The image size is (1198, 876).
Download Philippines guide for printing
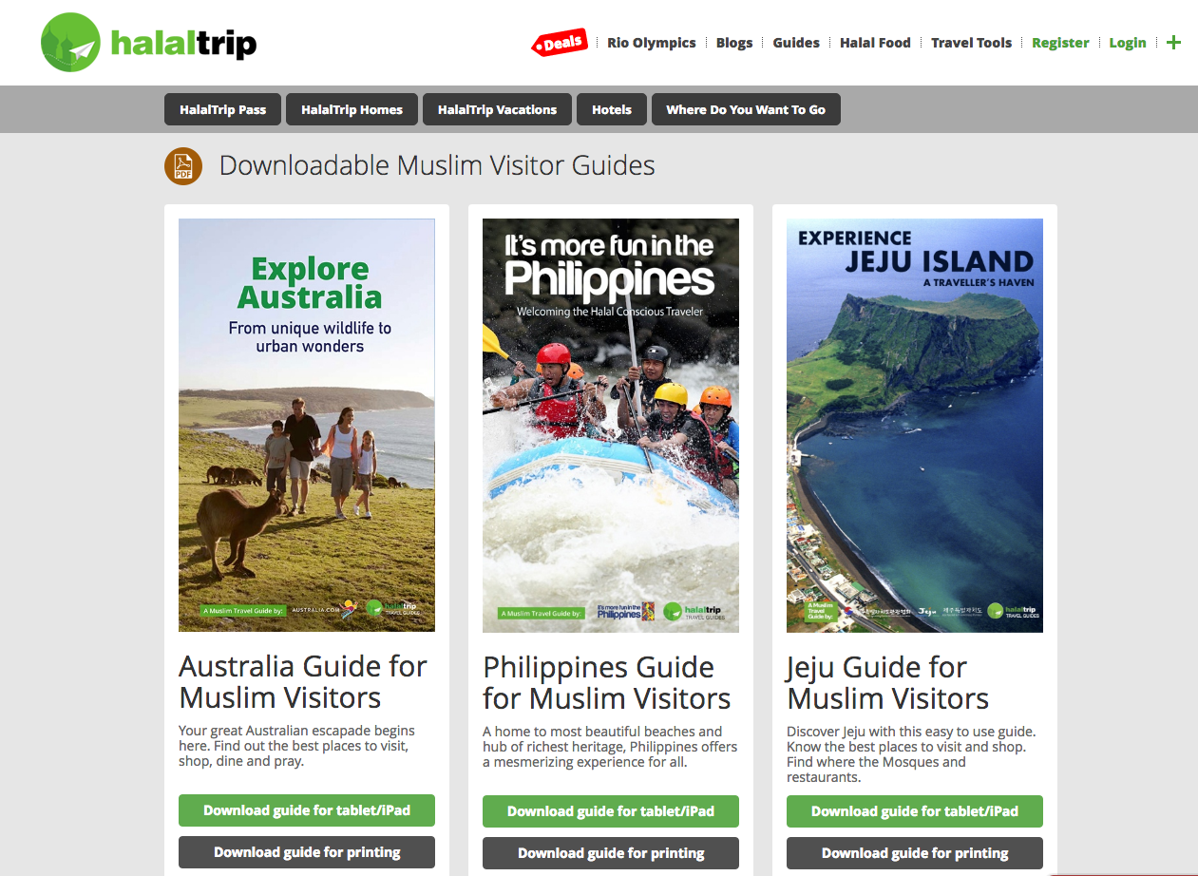click(x=611, y=853)
